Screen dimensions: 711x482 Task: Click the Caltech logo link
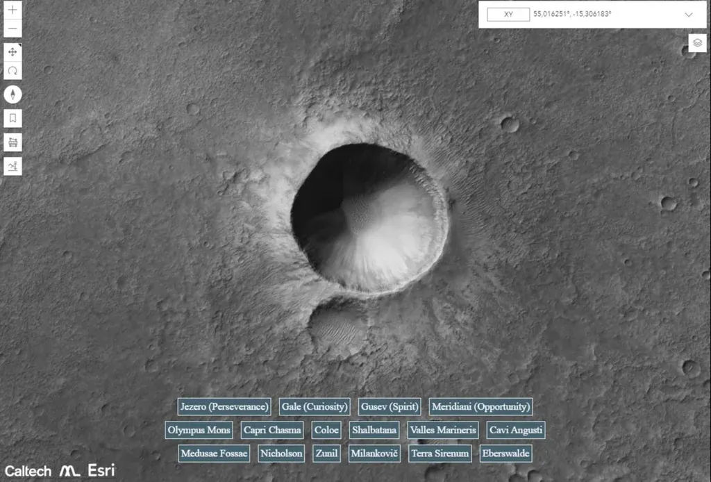pos(28,471)
